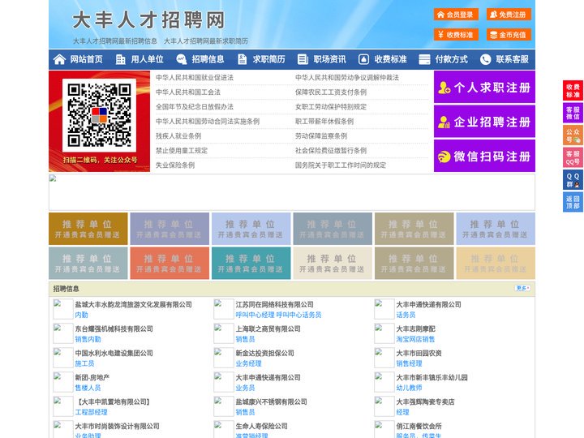The width and height of the screenshot is (584, 438).
Task: Open 失业保险条例 link
Action: pos(175,165)
